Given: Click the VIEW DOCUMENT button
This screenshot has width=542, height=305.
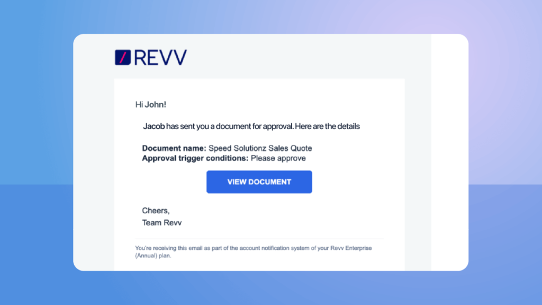Looking at the screenshot, I should pos(259,182).
